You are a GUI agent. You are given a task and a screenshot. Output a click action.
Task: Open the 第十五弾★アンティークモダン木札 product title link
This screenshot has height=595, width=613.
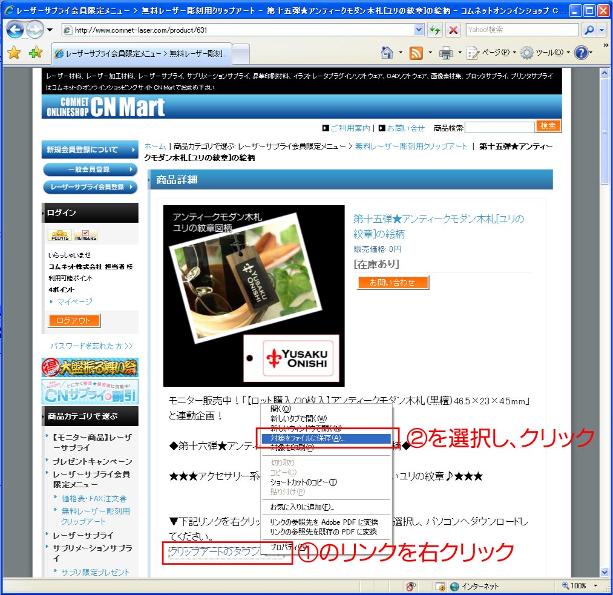(x=439, y=226)
